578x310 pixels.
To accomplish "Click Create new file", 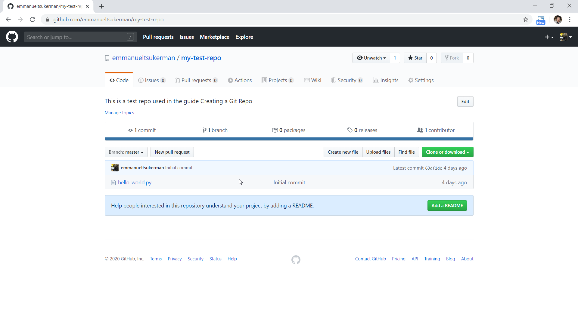I will (x=343, y=152).
